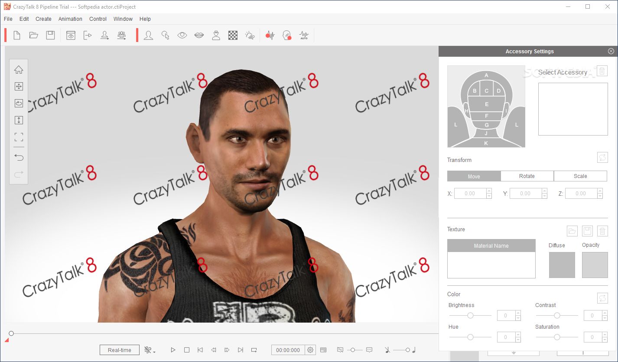The width and height of the screenshot is (618, 362).
Task: Toggle the mute note icon left of volume slider
Action: pos(387,350)
